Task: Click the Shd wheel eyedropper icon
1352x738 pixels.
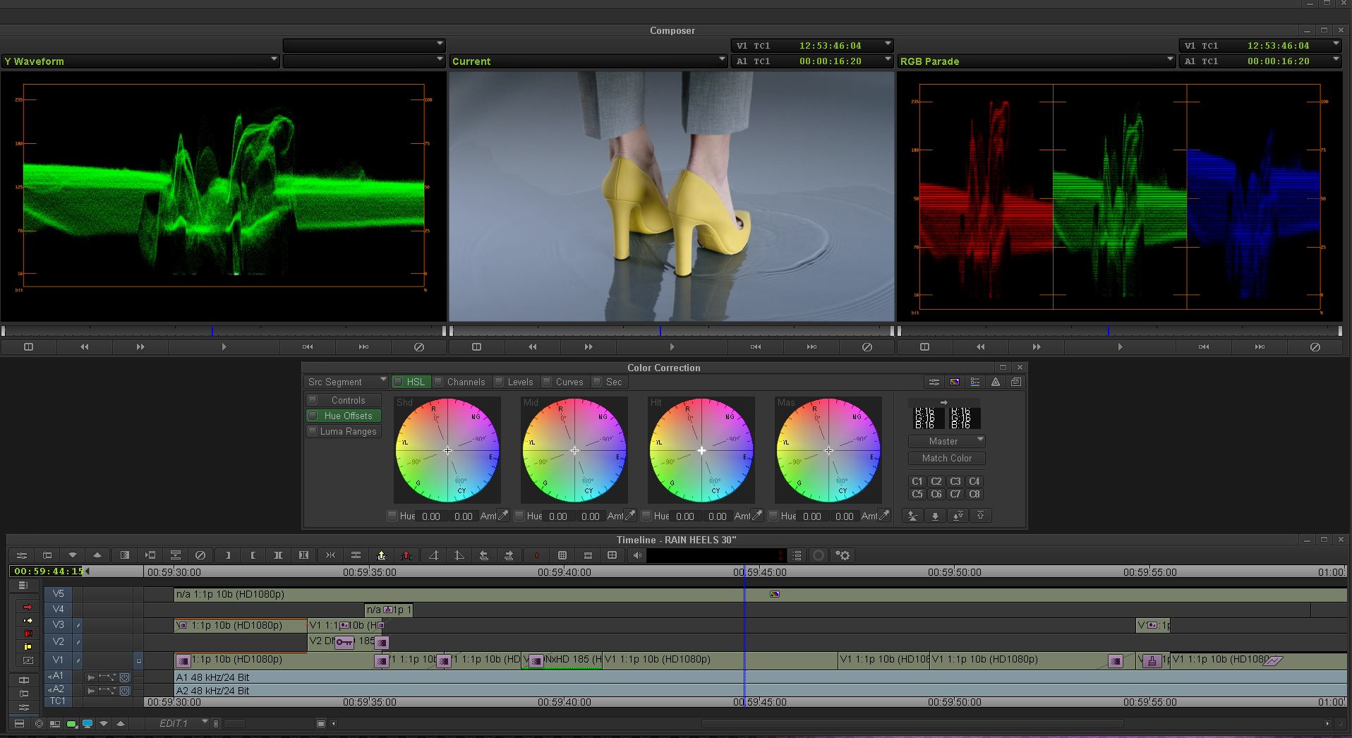Action: [x=503, y=516]
